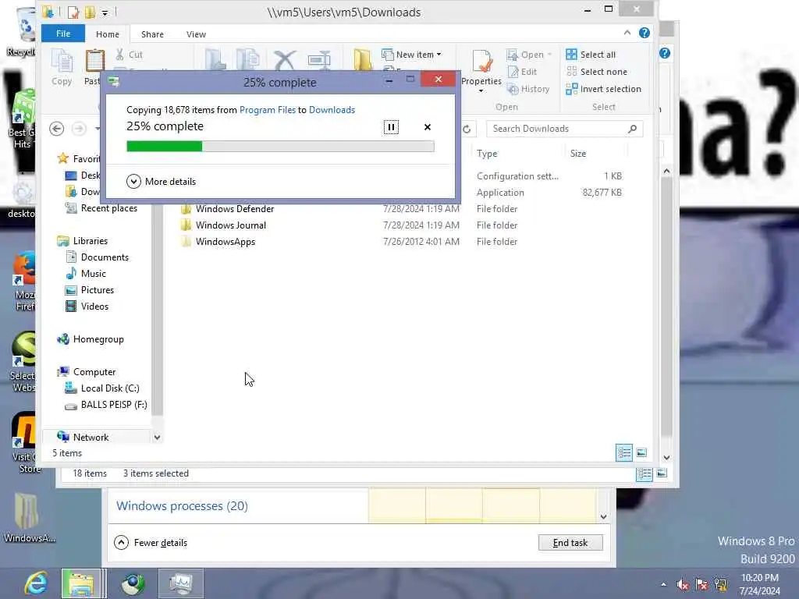
Task: Open Recent places in Favorites
Action: tap(101, 207)
